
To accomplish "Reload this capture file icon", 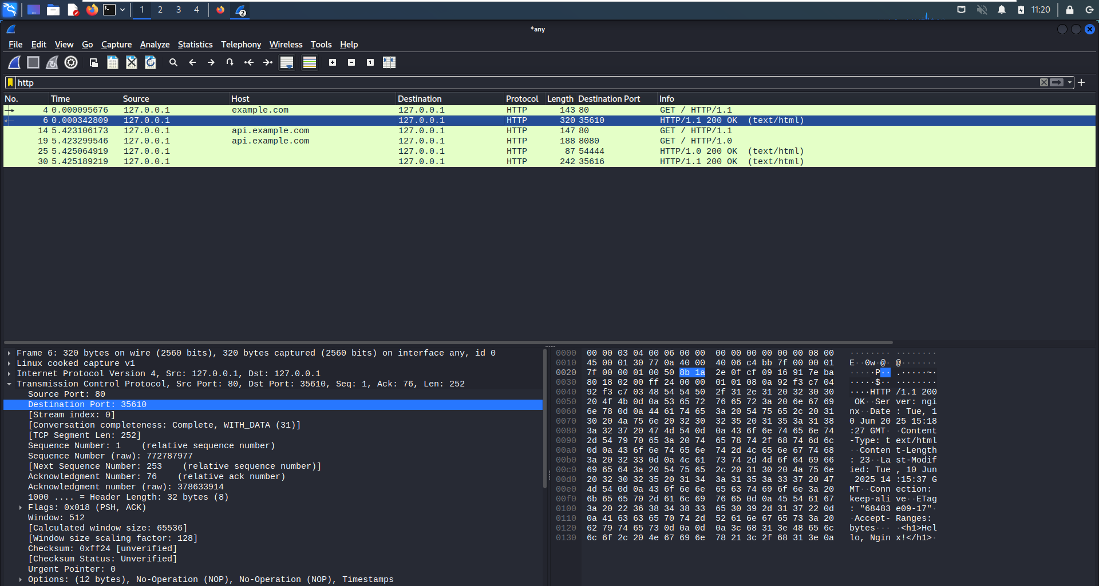I will pyautogui.click(x=151, y=62).
